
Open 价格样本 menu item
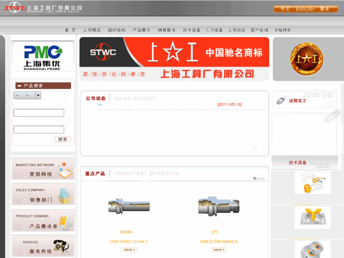tap(283, 30)
